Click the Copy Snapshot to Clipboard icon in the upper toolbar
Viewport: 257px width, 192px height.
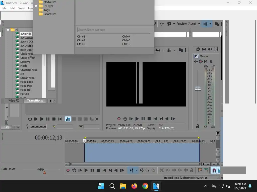click(x=217, y=24)
